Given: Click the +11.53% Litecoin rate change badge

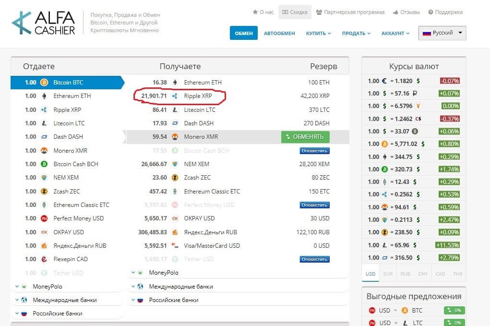Looking at the screenshot, I should [447, 245].
